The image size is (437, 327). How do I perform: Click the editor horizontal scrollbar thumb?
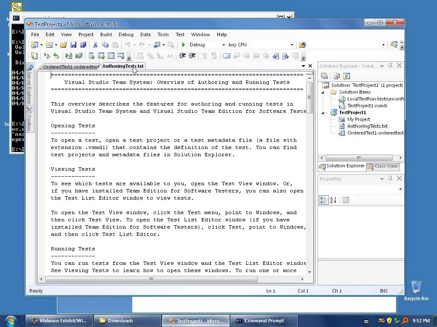tap(151, 279)
